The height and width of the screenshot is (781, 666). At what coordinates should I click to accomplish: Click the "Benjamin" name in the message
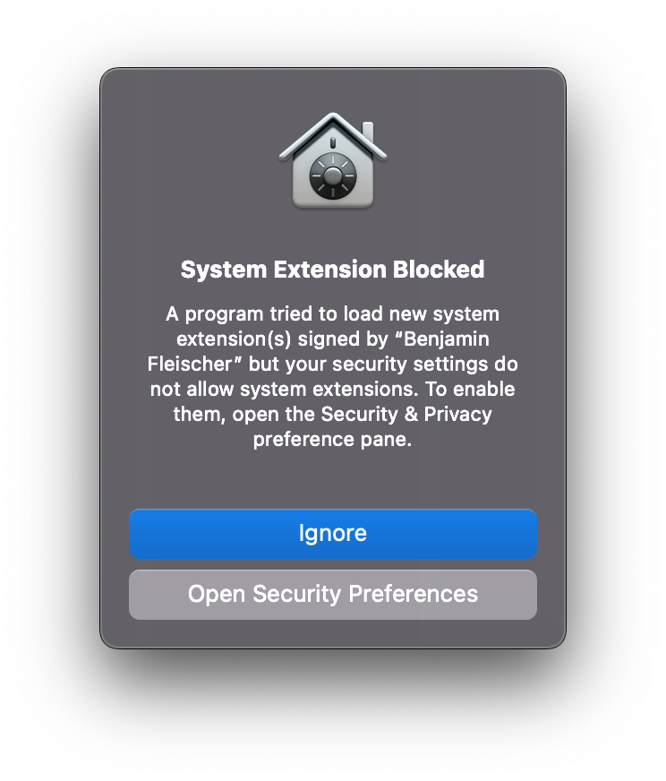click(x=446, y=339)
